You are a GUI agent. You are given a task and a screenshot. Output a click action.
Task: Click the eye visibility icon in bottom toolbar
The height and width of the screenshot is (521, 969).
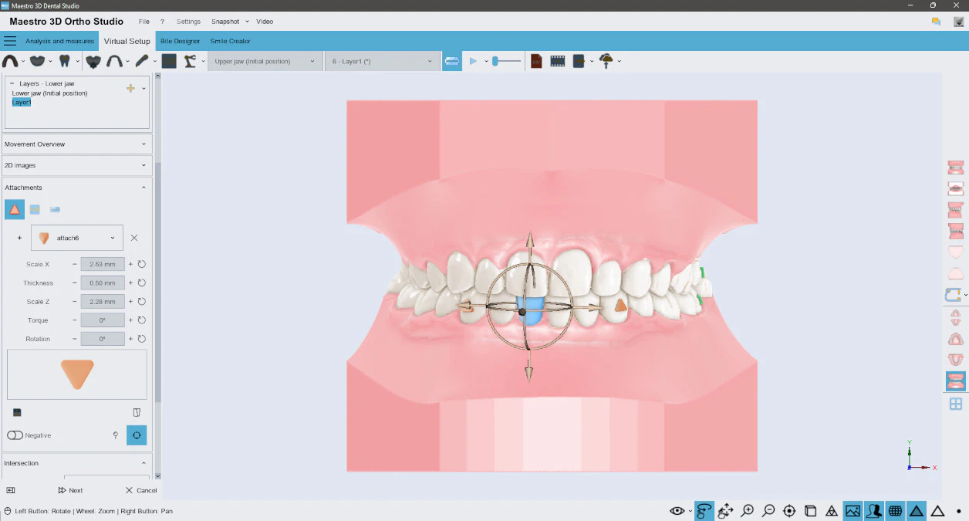coord(677,510)
